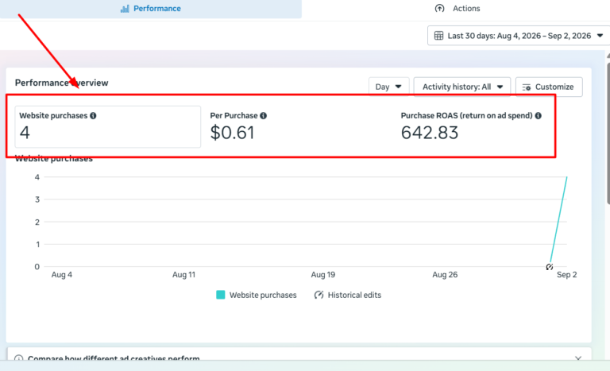Open the Last 30 days date range picker
Viewport: 610px width, 371px height.
click(x=519, y=36)
